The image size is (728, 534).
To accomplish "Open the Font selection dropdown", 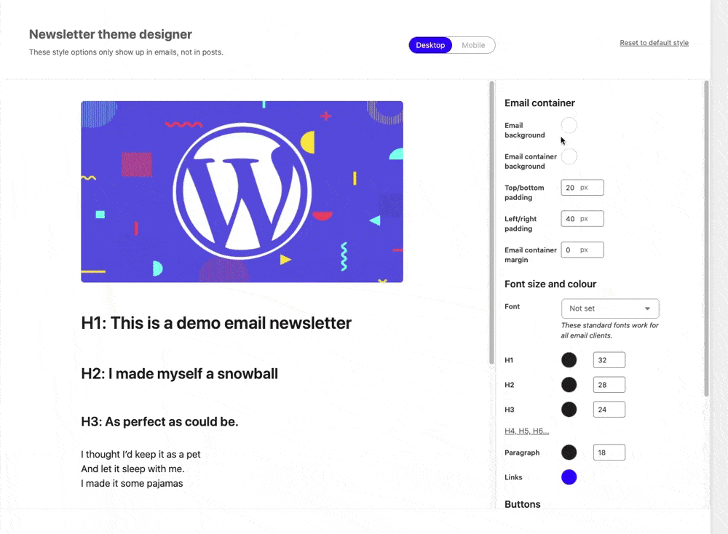I will click(610, 308).
